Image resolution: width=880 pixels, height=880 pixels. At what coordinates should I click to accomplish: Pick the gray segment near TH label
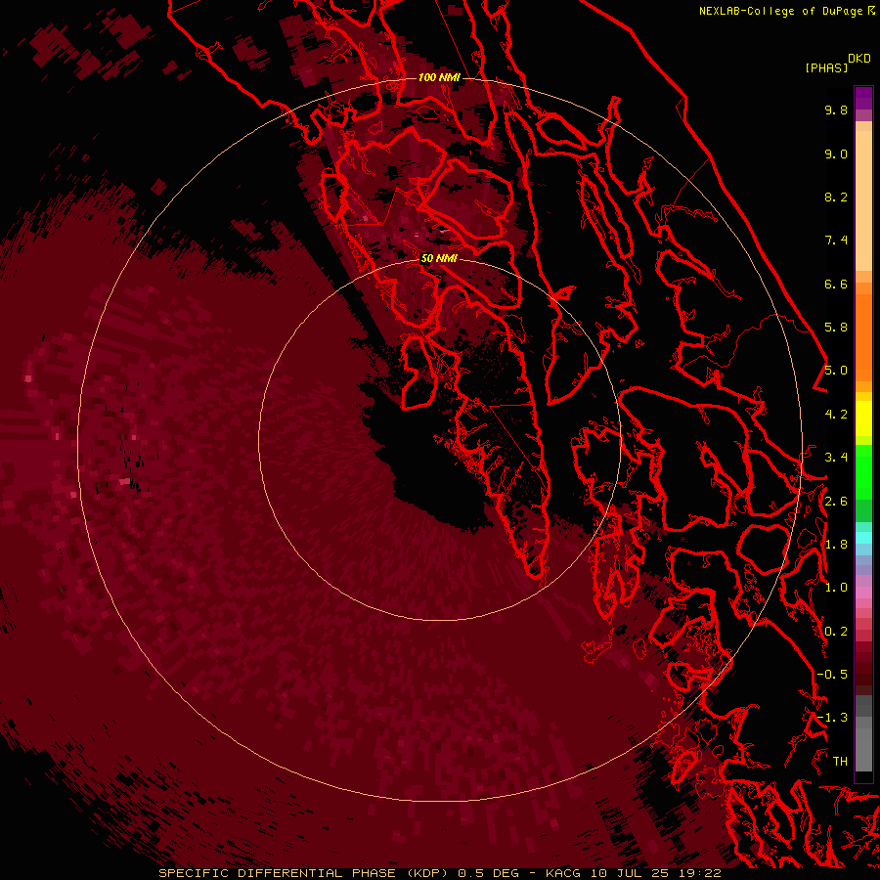coord(863,749)
